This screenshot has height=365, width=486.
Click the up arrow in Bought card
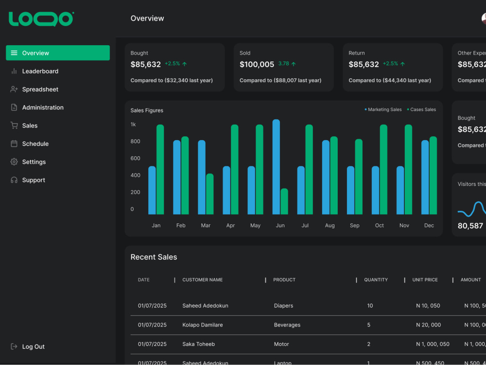[184, 64]
